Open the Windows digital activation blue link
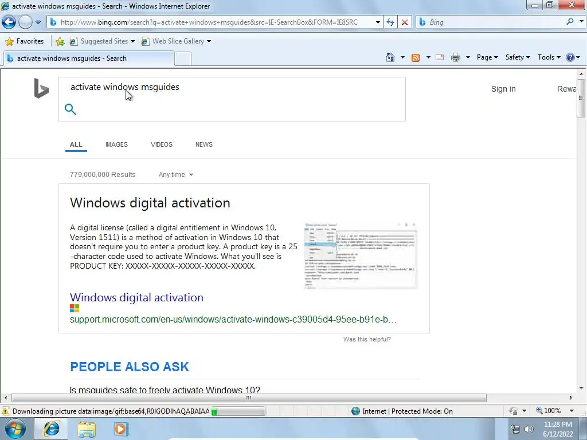The image size is (587, 440). [x=136, y=297]
